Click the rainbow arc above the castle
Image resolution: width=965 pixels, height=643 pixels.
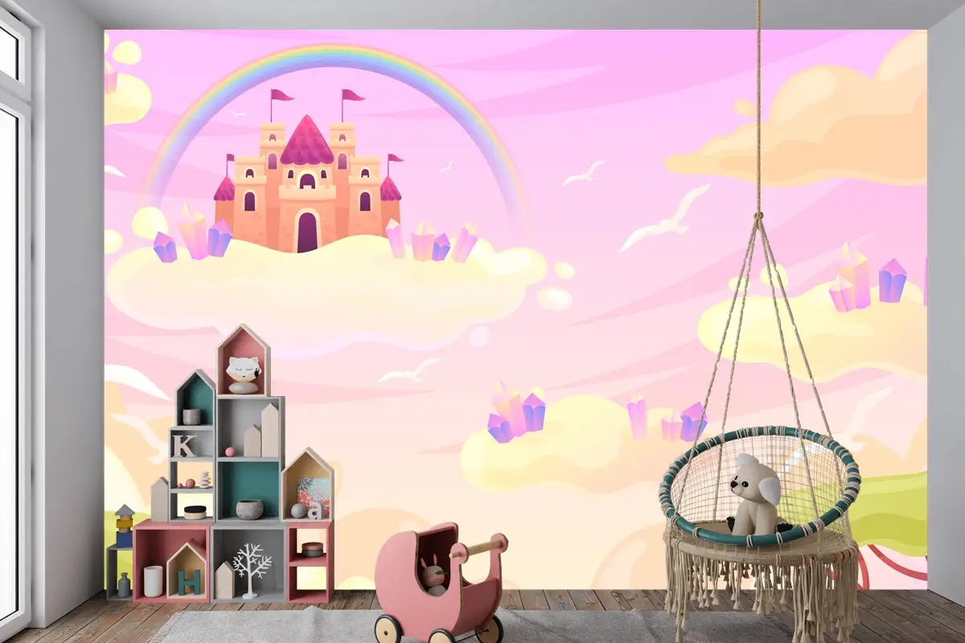pyautogui.click(x=338, y=54)
